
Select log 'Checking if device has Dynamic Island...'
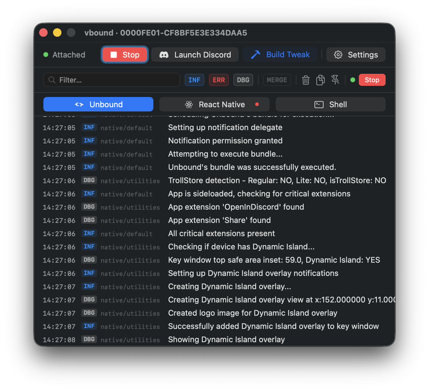click(x=214, y=247)
